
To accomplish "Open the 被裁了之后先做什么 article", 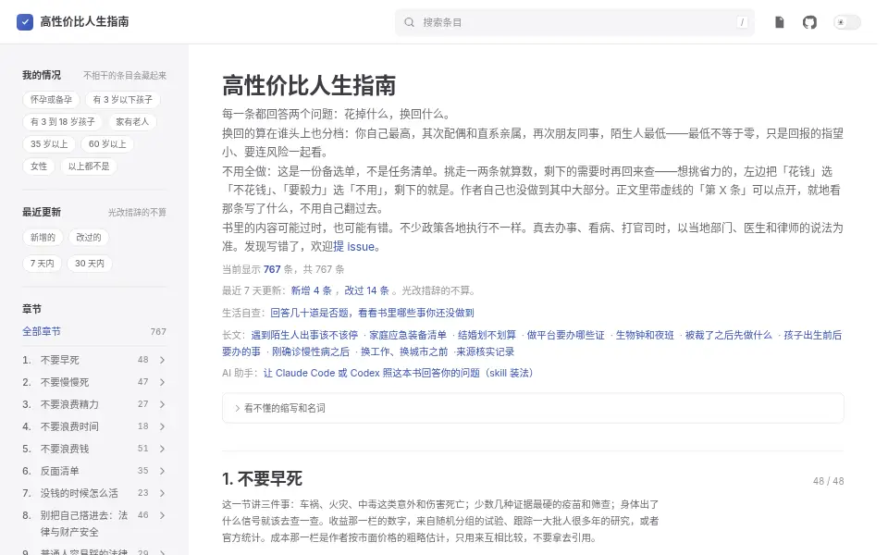I will 729,335.
